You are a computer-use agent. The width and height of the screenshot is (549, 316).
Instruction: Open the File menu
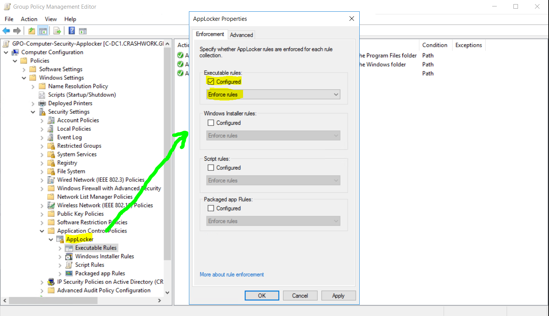[x=9, y=19]
